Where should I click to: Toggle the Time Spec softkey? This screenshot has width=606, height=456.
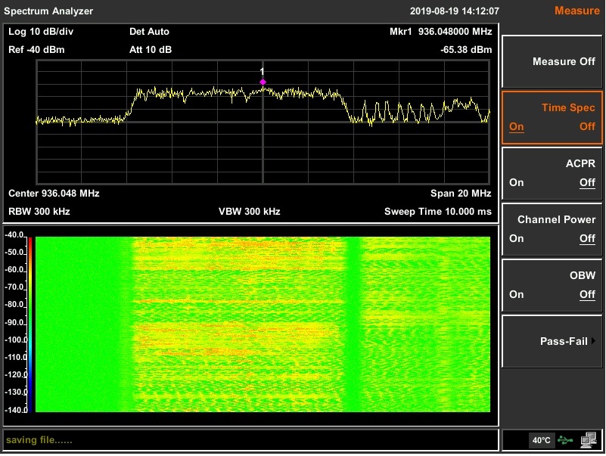552,117
